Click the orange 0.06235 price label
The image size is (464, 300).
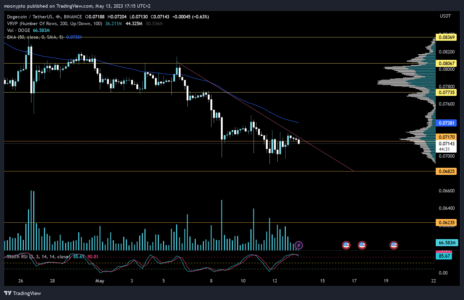446,222
